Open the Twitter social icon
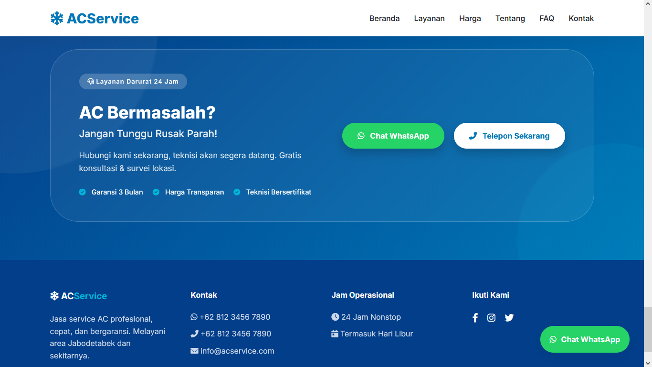The image size is (652, 367). point(509,318)
